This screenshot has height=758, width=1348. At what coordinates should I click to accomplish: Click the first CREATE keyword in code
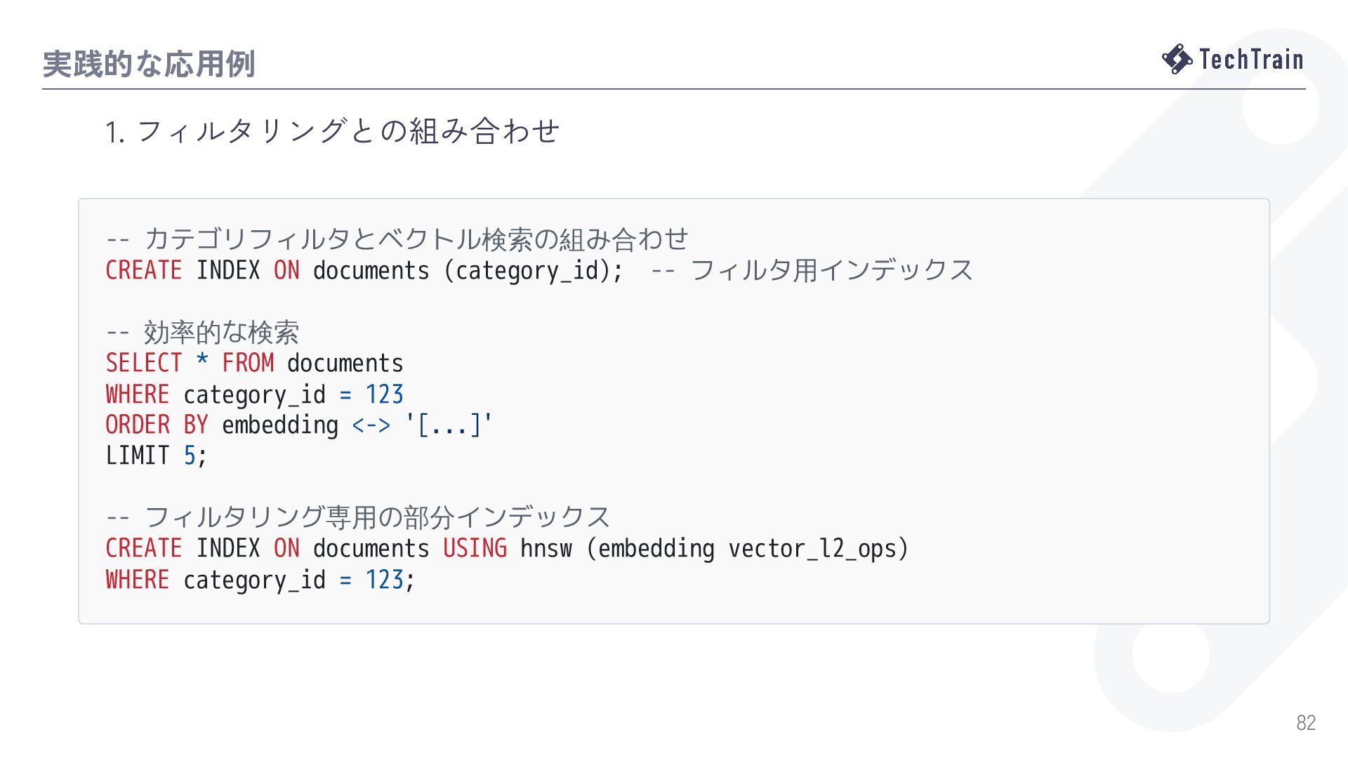coord(144,270)
